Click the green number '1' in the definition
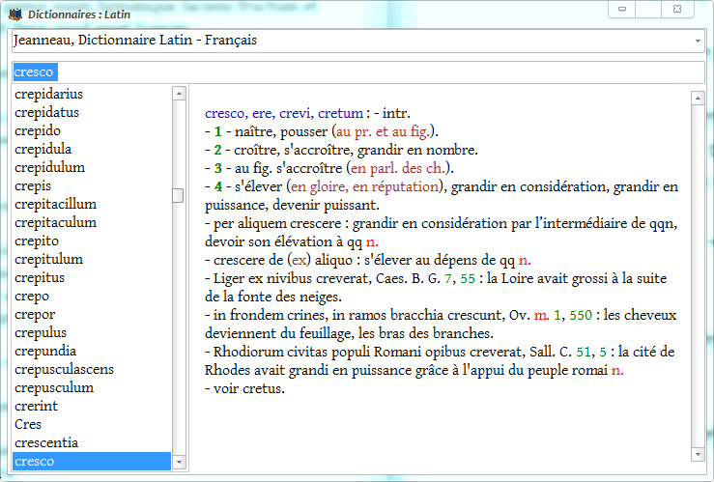 click(x=218, y=131)
